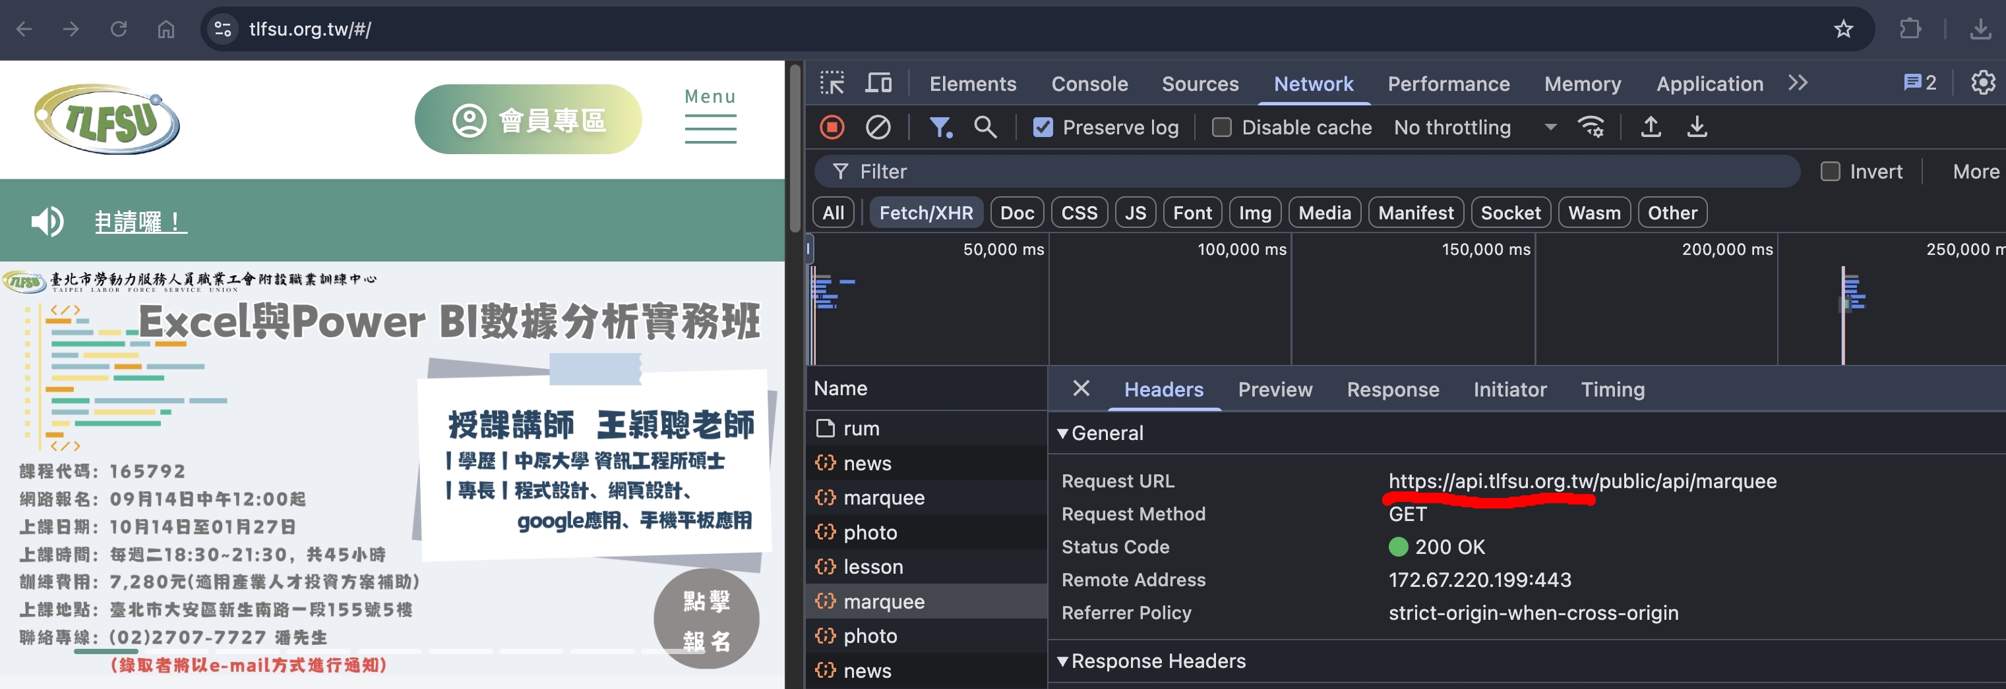Stop recording the network log

coord(832,126)
